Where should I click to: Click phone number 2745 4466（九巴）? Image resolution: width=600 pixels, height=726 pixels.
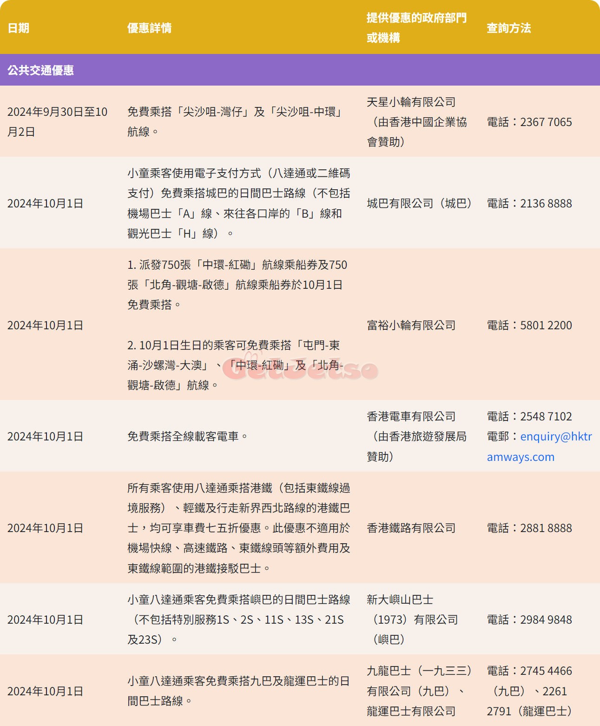tap(530, 680)
